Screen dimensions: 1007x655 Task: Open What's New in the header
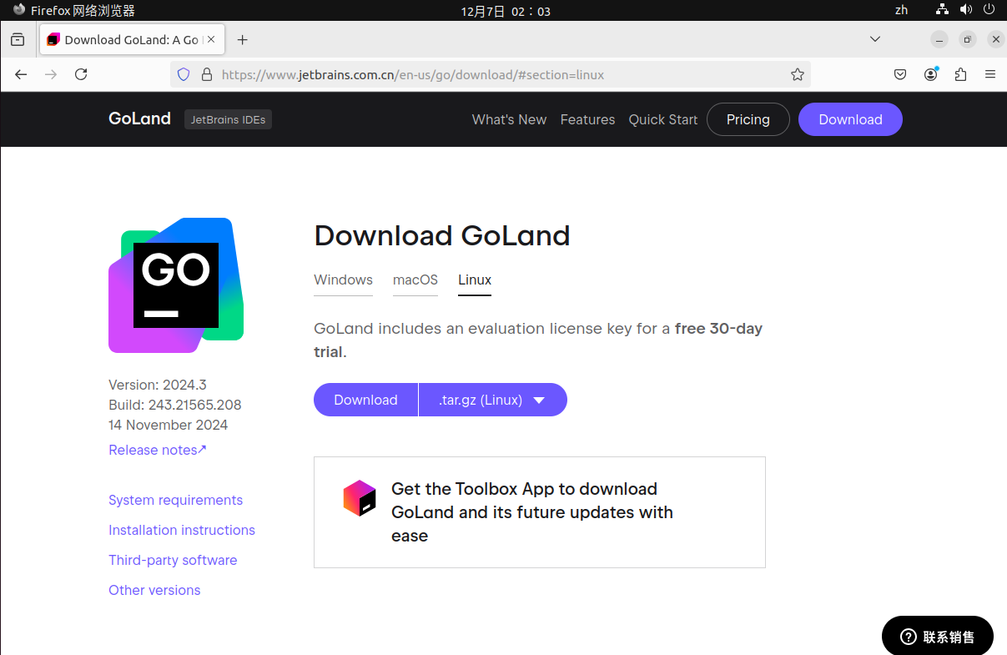509,119
